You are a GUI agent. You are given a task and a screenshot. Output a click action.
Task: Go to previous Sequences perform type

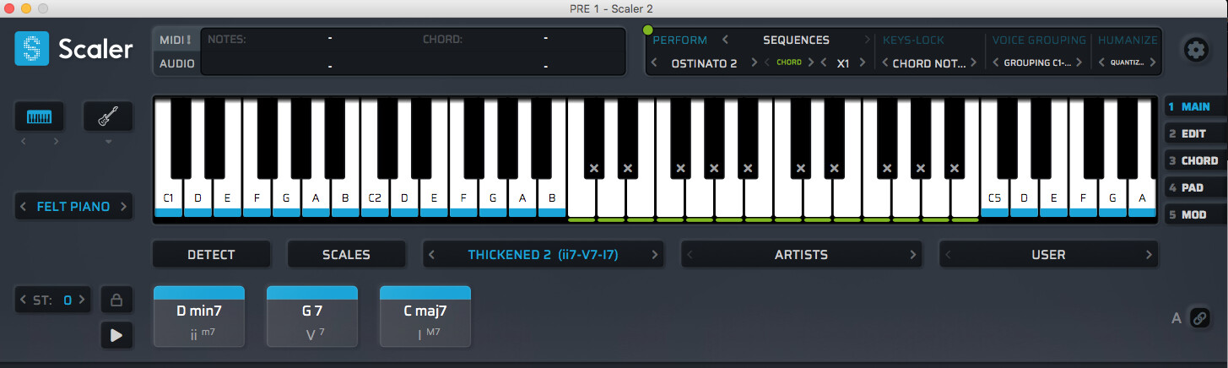pos(724,40)
